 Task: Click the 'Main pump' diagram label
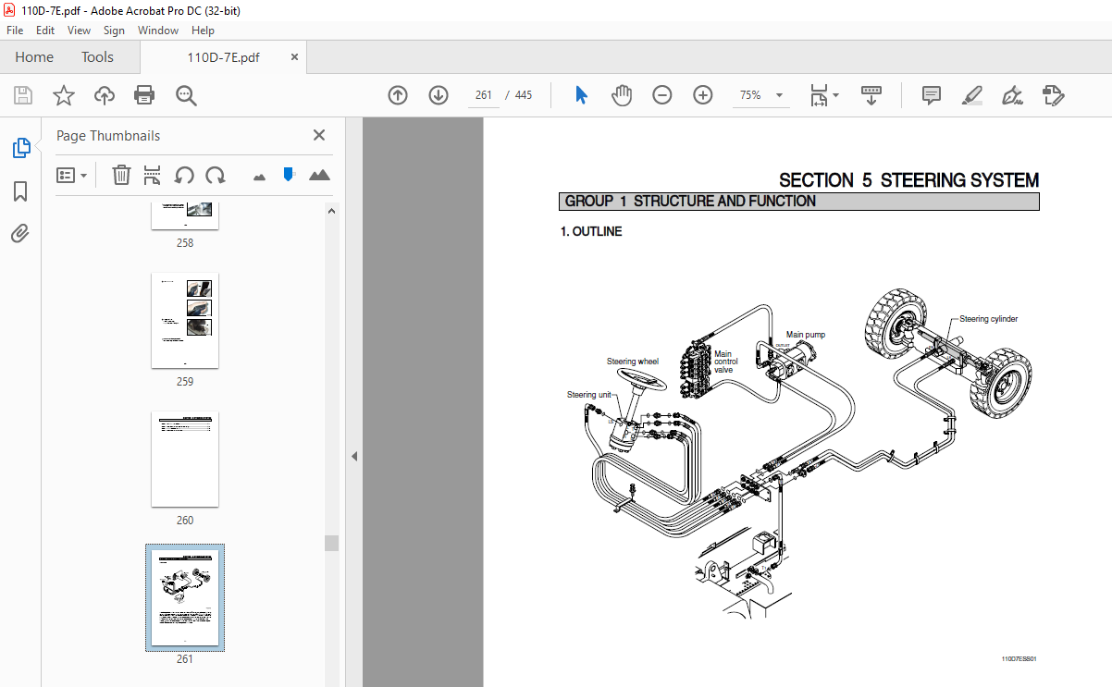[806, 335]
